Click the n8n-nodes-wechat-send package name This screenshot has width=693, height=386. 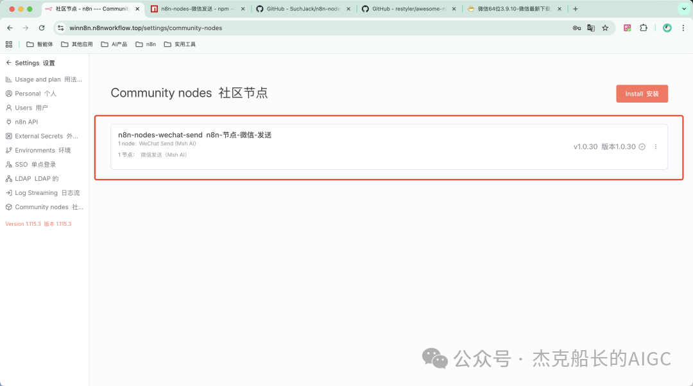coord(160,135)
